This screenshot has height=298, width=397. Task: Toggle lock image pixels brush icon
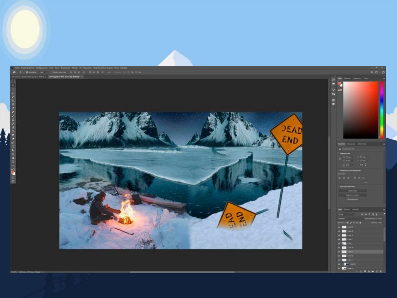tap(350, 223)
